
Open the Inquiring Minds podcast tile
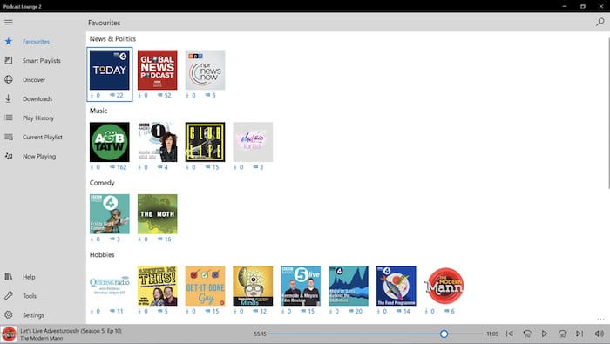[x=253, y=286]
